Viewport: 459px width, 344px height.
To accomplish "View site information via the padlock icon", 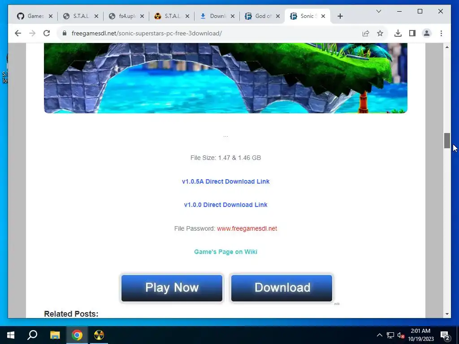I will tap(65, 33).
